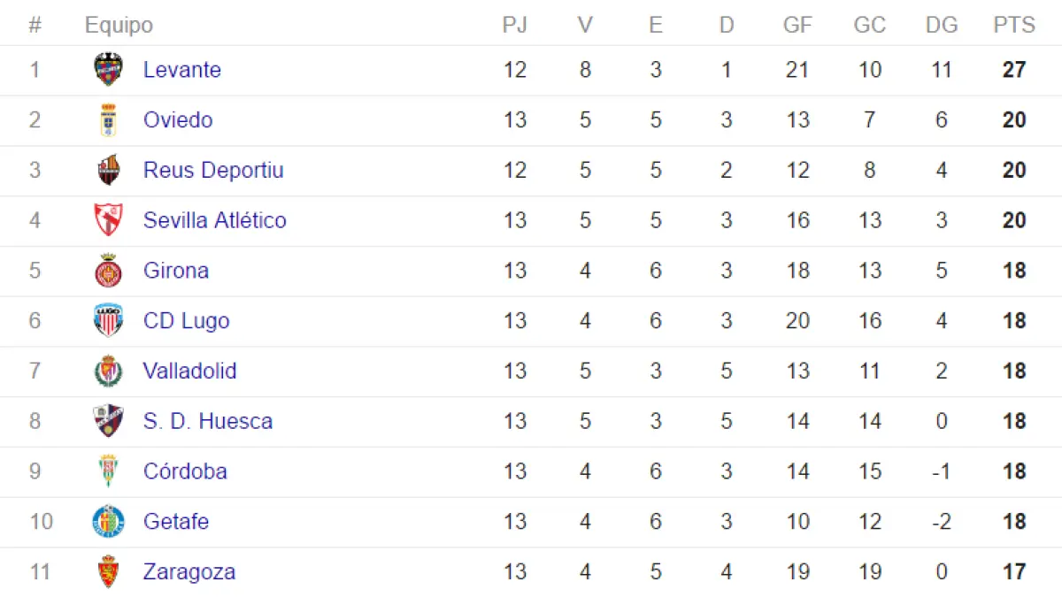Open the Zaragoza team page link
This screenshot has height=597, width=1062.
(x=189, y=571)
